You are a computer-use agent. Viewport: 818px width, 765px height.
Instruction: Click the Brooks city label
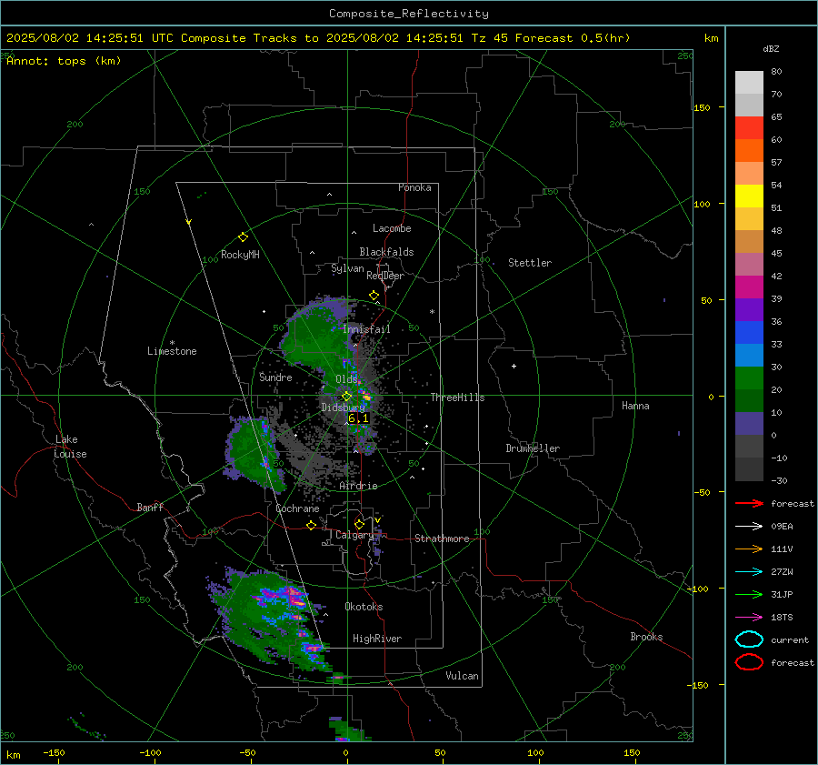[x=646, y=637]
